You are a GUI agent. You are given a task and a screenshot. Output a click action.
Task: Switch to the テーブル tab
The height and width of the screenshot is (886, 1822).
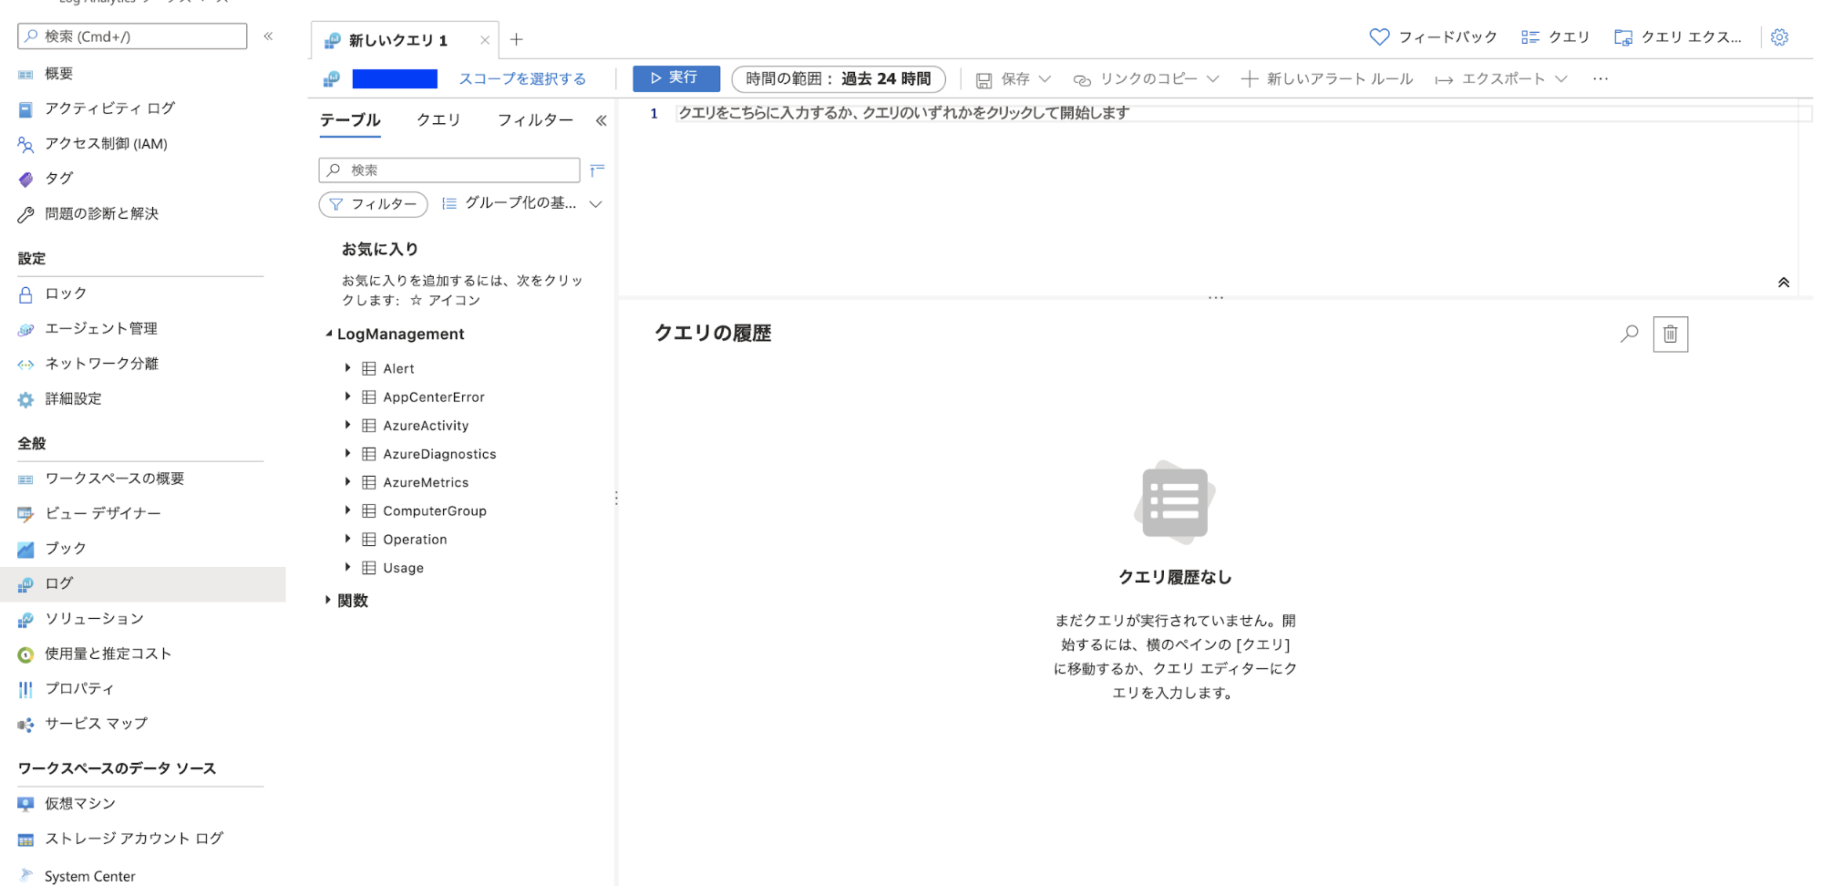click(350, 120)
